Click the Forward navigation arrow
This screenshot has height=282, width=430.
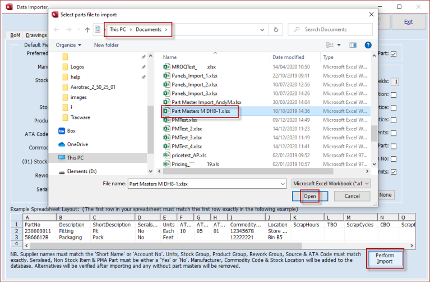[x=69, y=29]
